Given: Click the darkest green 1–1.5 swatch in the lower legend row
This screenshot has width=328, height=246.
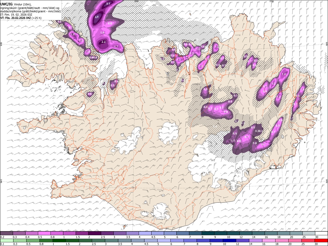Looking at the screenshot, I should [59, 240].
